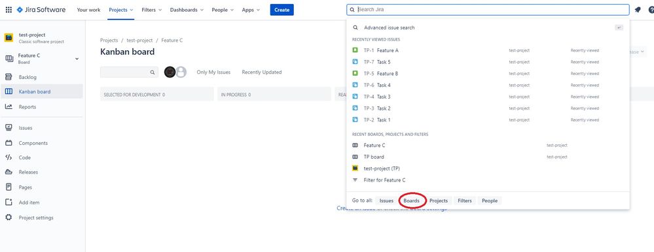This screenshot has height=252, width=654.
Task: Select the unassigned grey avatar filter
Action: (181, 72)
